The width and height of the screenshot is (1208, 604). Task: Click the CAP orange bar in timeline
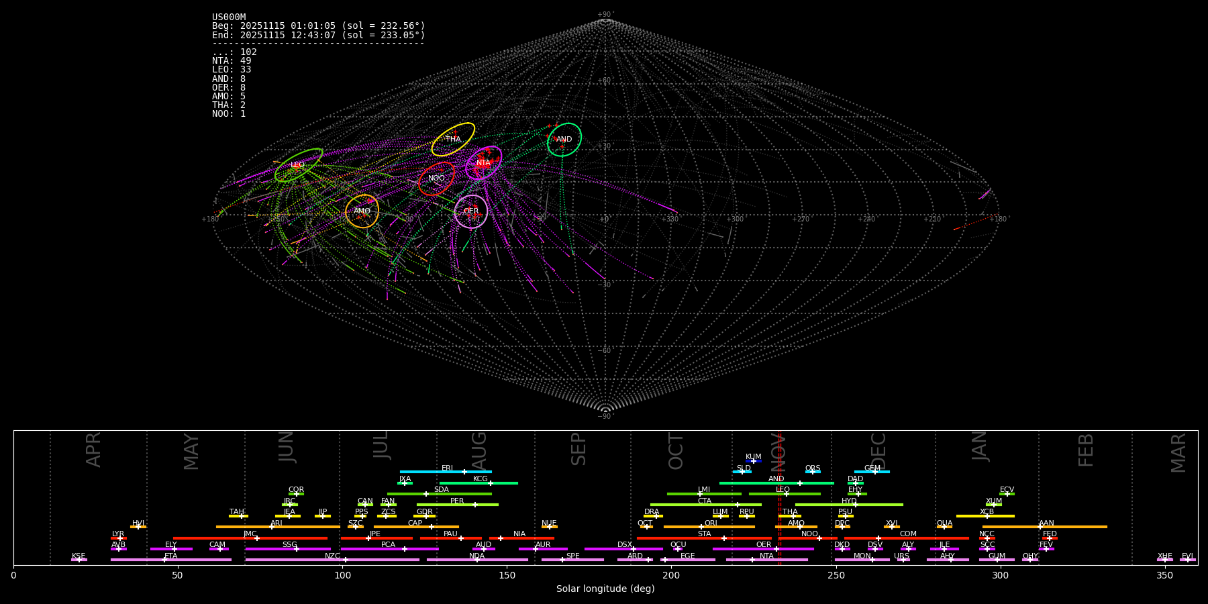pyautogui.click(x=416, y=527)
